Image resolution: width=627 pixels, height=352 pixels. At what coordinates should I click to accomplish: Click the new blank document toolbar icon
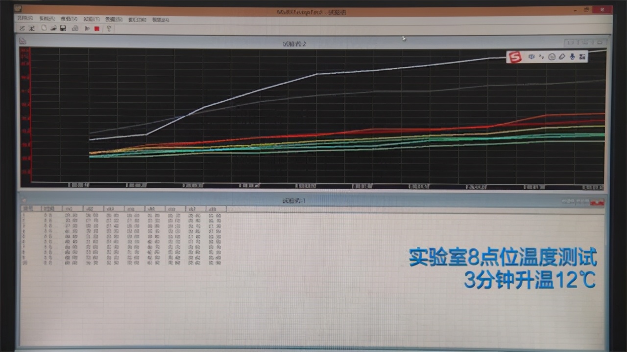[44, 28]
